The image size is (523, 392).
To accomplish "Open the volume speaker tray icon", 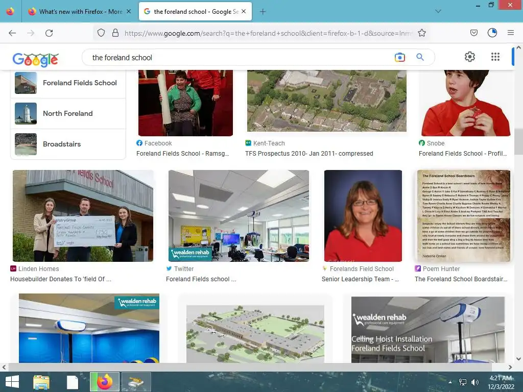I will (475, 382).
